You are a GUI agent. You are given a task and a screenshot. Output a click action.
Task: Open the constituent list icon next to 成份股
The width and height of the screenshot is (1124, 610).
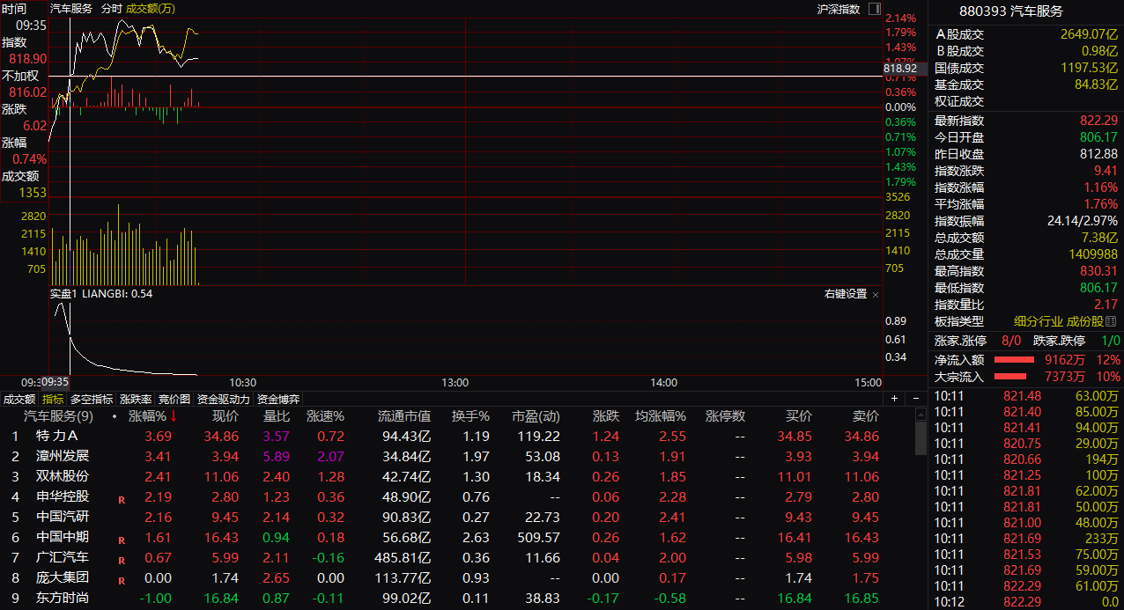click(1112, 321)
